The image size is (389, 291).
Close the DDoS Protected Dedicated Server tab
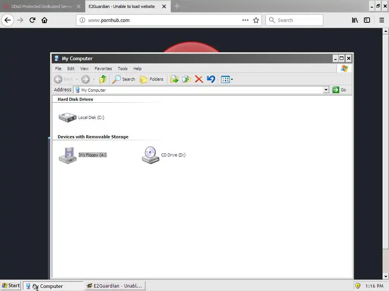click(x=79, y=6)
